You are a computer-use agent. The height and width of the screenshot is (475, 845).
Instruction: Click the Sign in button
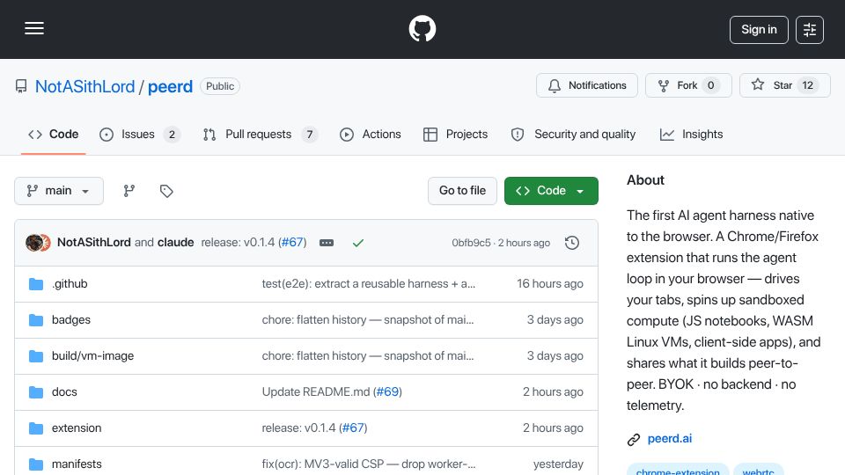pos(759,30)
